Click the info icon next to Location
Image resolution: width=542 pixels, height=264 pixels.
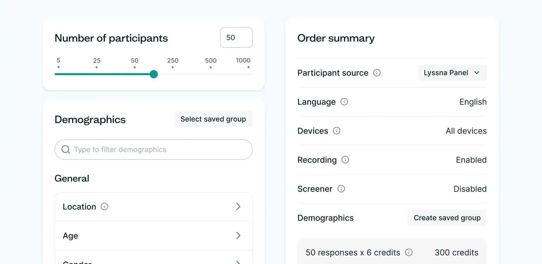(104, 207)
